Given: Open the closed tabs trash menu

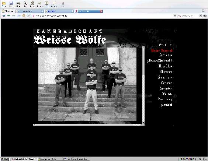Looking at the screenshot, I should 204,11.
